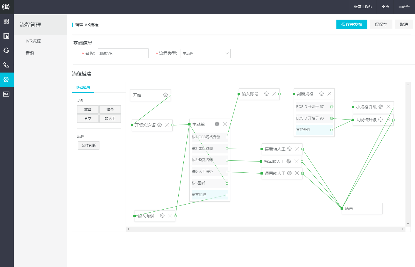
Task: Open the phone calls sidebar icon
Action: tap(6, 65)
